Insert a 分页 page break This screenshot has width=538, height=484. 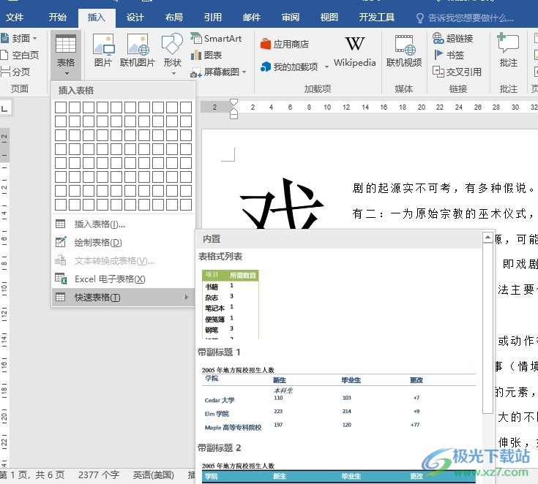pos(15,72)
